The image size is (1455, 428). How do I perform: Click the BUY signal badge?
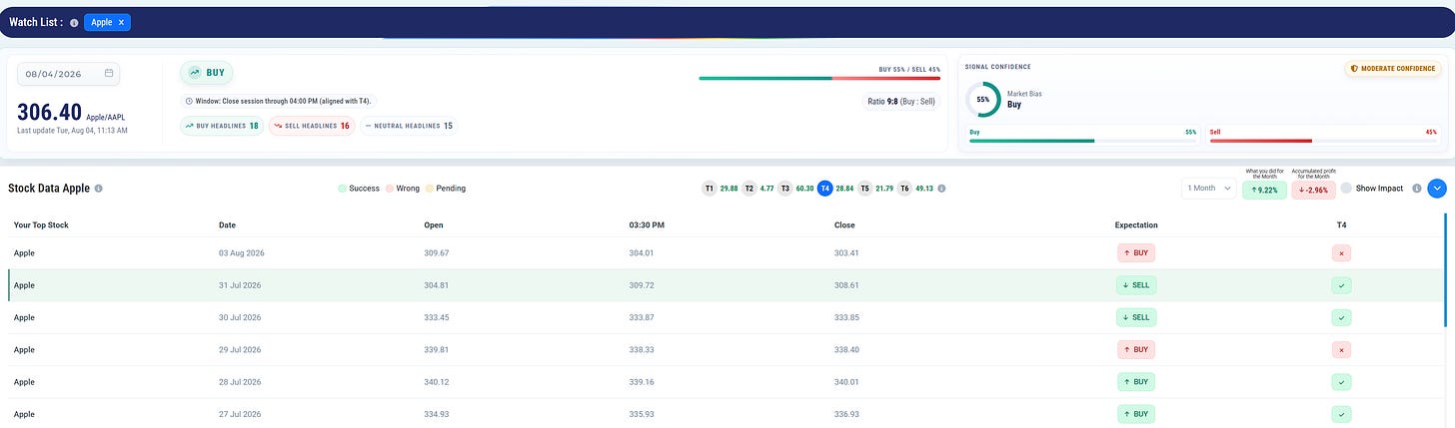point(207,73)
